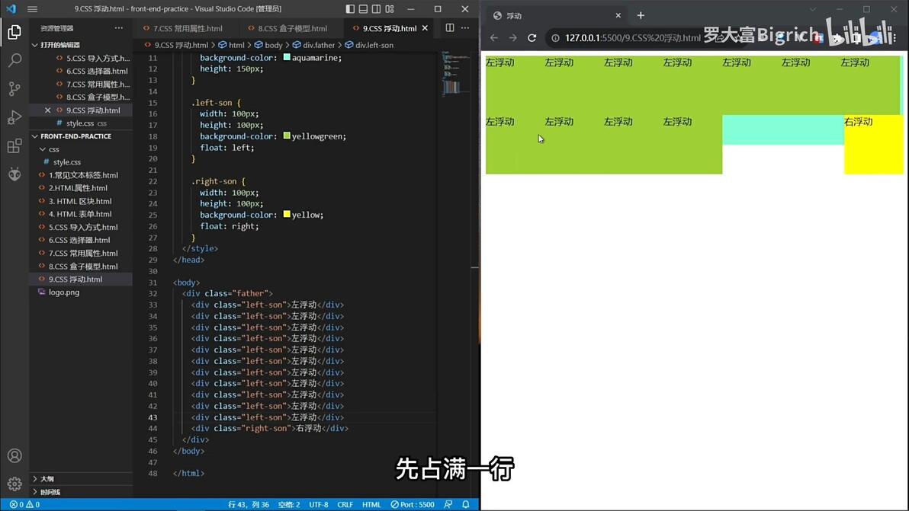Toggle primary sidebar layout icon
Screen dimensions: 909x511
tap(350, 8)
